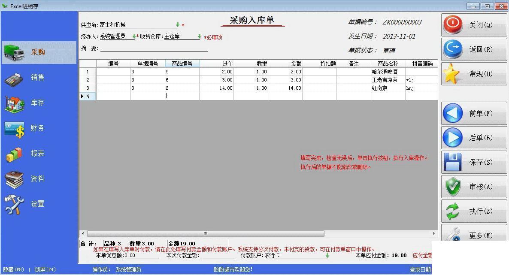The width and height of the screenshot is (509, 275).
Task: Go to previous order with 前单(F) arrow
Action: [x=453, y=113]
